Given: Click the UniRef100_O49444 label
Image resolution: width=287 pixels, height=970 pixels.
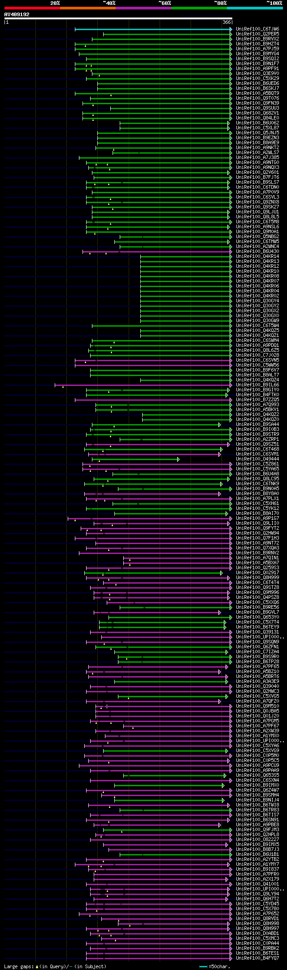Looking at the screenshot, I should 257,459.
